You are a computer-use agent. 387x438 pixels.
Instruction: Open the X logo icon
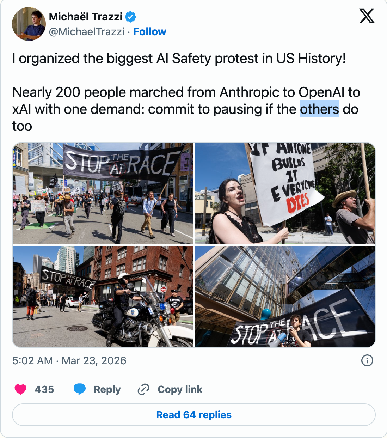[x=367, y=16]
